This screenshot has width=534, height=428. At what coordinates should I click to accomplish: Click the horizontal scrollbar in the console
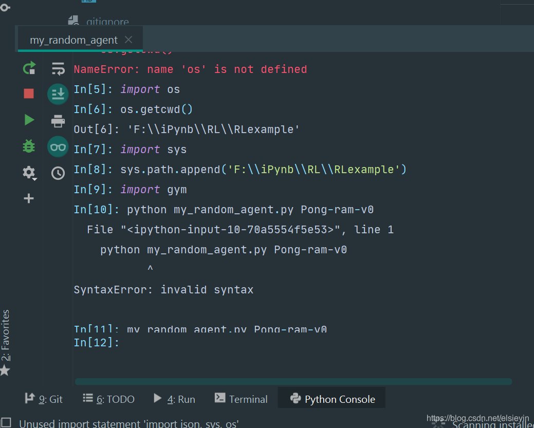point(293,382)
